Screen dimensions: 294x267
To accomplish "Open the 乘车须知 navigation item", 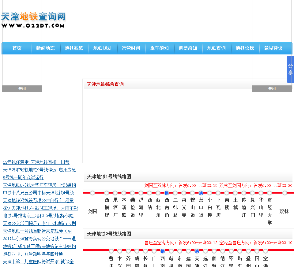I will coord(159,48).
